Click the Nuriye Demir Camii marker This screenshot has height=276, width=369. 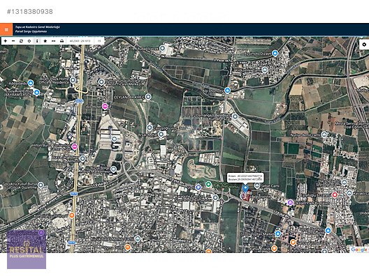324,135
